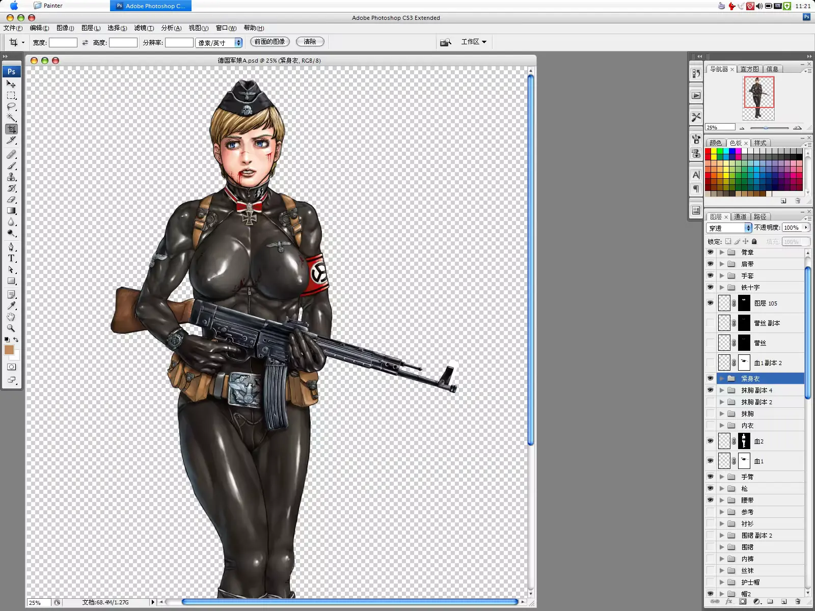Click the 前面的图像 button
Image resolution: width=815 pixels, height=611 pixels.
(x=269, y=42)
